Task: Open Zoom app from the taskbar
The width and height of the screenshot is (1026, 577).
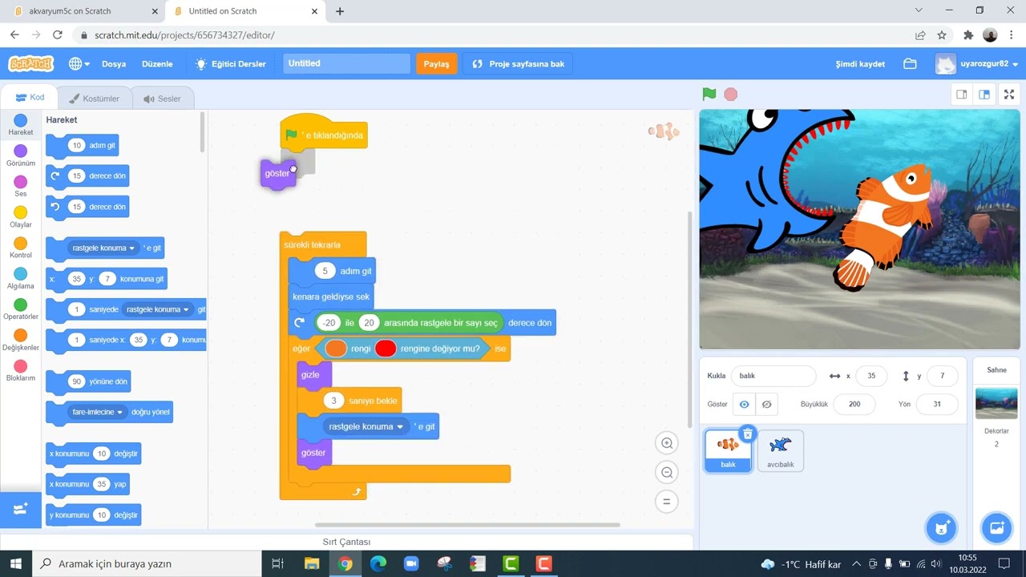Action: 411,563
